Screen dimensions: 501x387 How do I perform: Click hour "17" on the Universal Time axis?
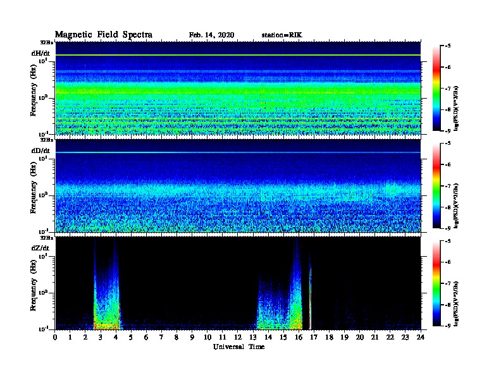(x=314, y=338)
